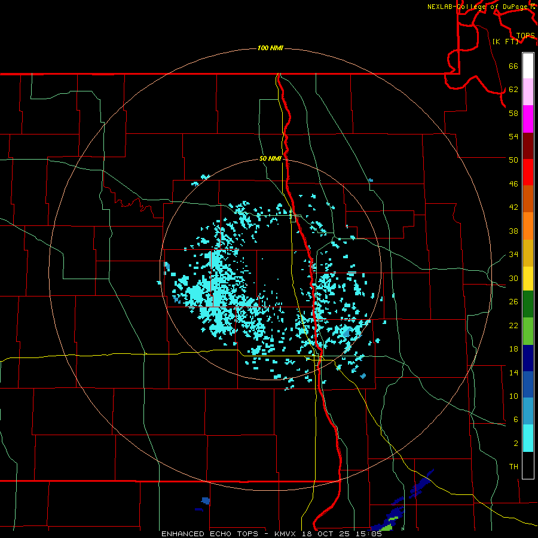
Task: Click the 6 legend value
Action: coord(516,420)
